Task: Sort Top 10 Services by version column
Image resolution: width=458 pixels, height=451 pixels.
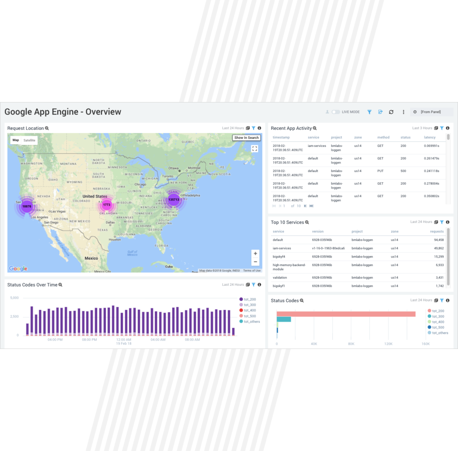Action: [318, 232]
